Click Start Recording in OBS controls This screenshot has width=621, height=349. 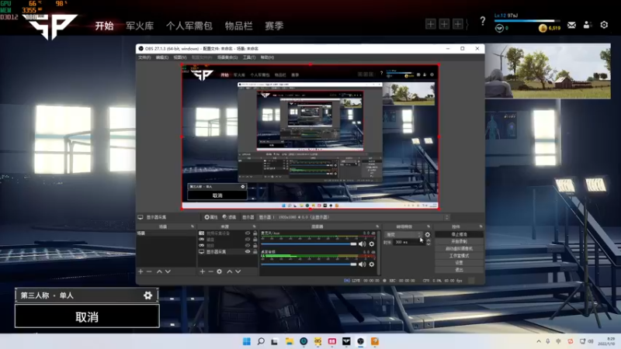pyautogui.click(x=459, y=241)
